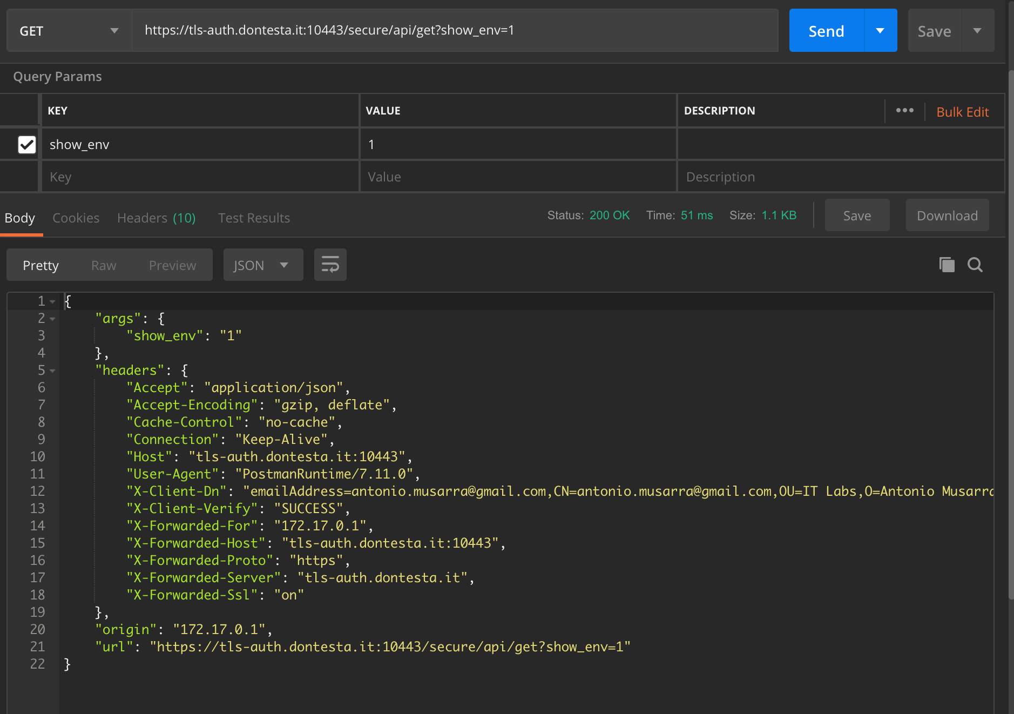Click the 1.1 KB size value
The height and width of the screenshot is (714, 1014).
coord(779,215)
